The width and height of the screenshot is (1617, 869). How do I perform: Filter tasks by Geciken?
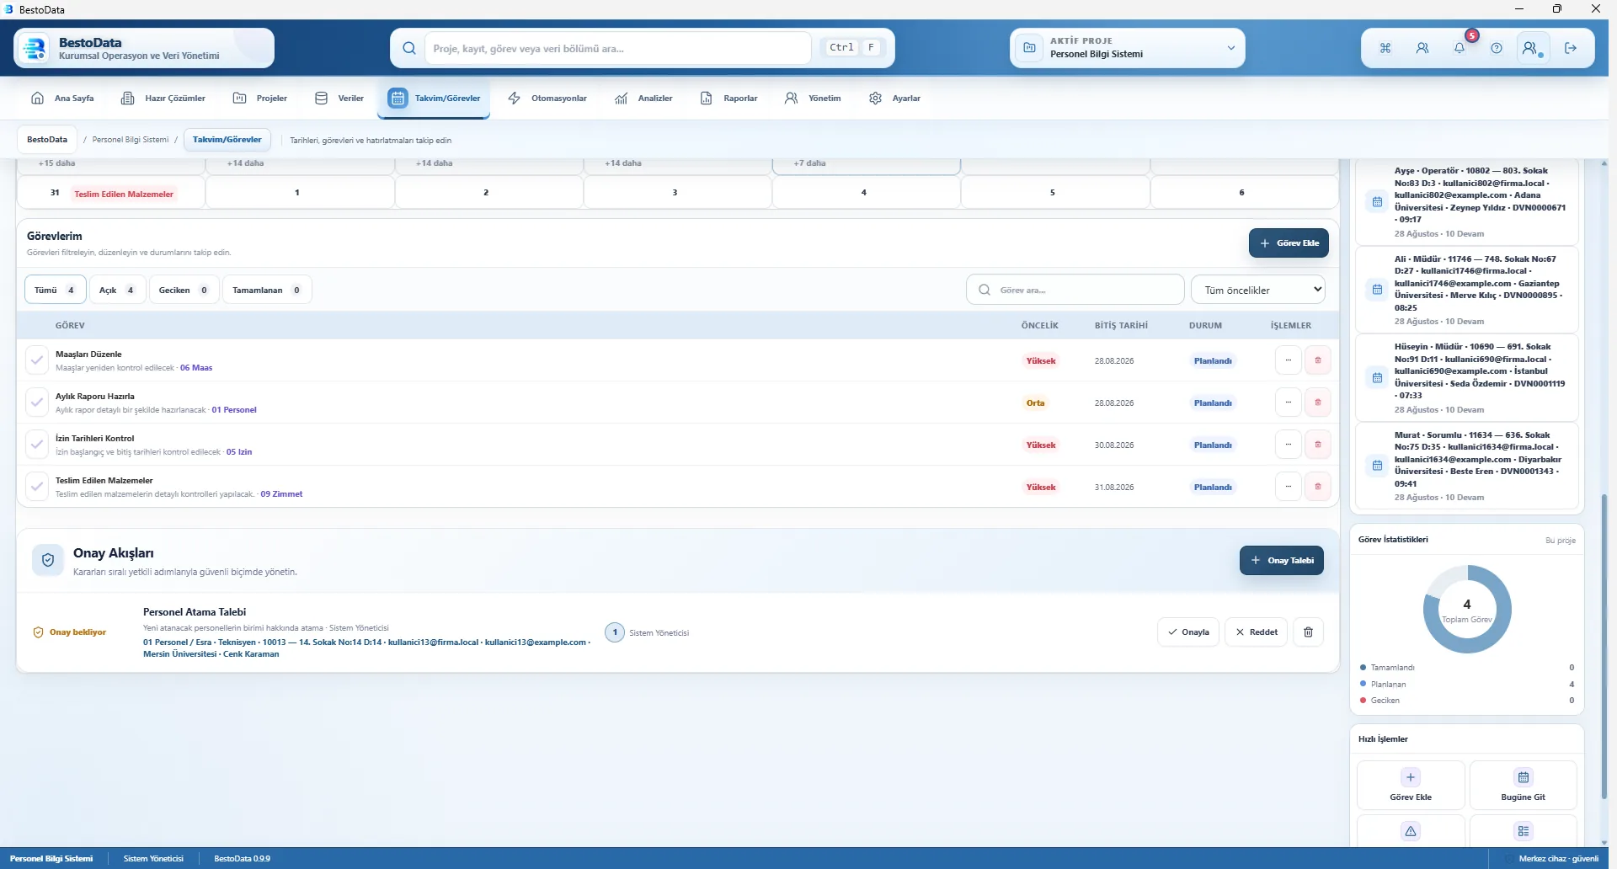pyautogui.click(x=184, y=290)
